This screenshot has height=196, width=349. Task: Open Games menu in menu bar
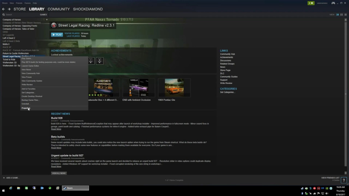[x=28, y=3]
